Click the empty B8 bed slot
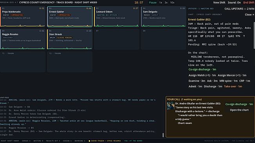Viewport: 255px width, 143px height. (163, 39)
